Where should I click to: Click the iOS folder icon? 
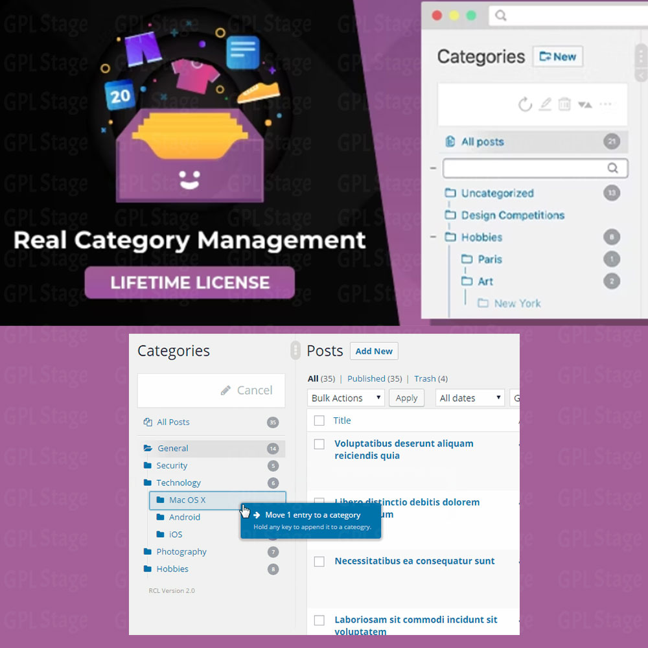click(160, 534)
